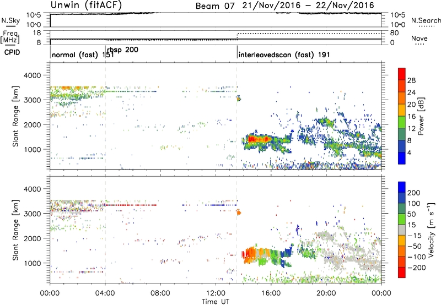The width and height of the screenshot is (441, 305).
Task: Click the '4000' tick on the power panel axis
Action: (32, 75)
